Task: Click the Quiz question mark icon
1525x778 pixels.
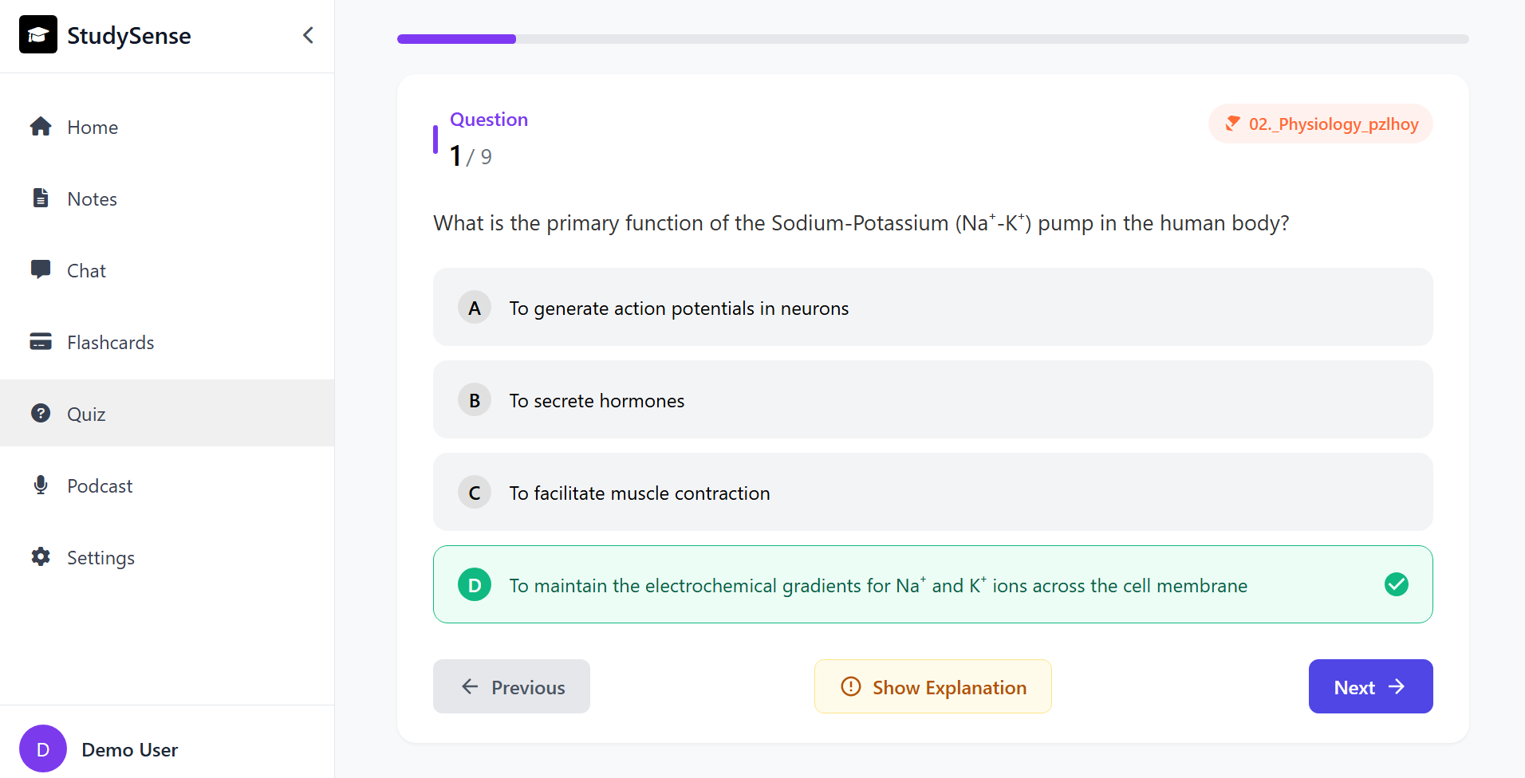Action: point(41,413)
